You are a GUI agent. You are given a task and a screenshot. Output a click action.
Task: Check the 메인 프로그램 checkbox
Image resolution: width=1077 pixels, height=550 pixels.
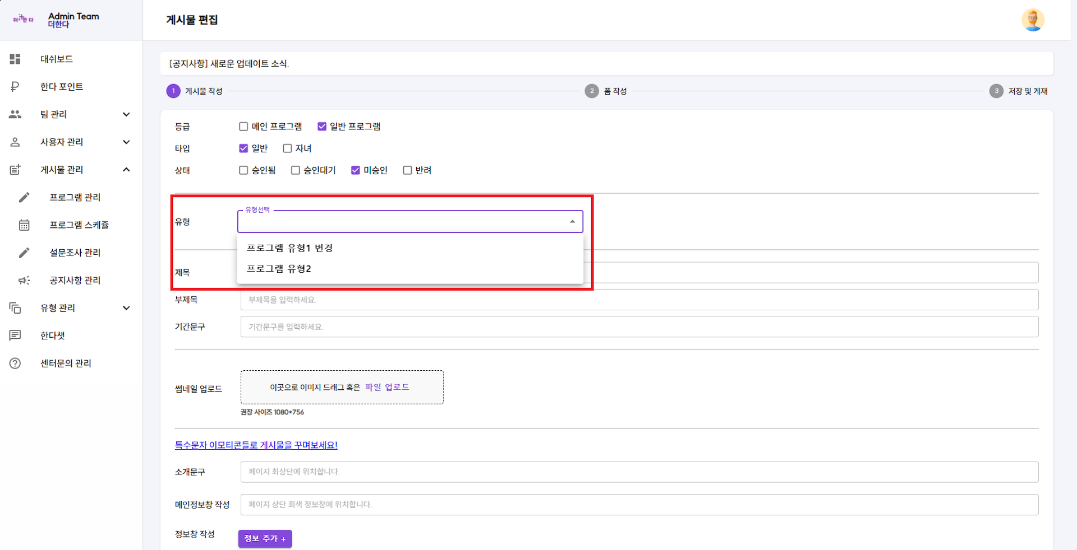pyautogui.click(x=243, y=127)
